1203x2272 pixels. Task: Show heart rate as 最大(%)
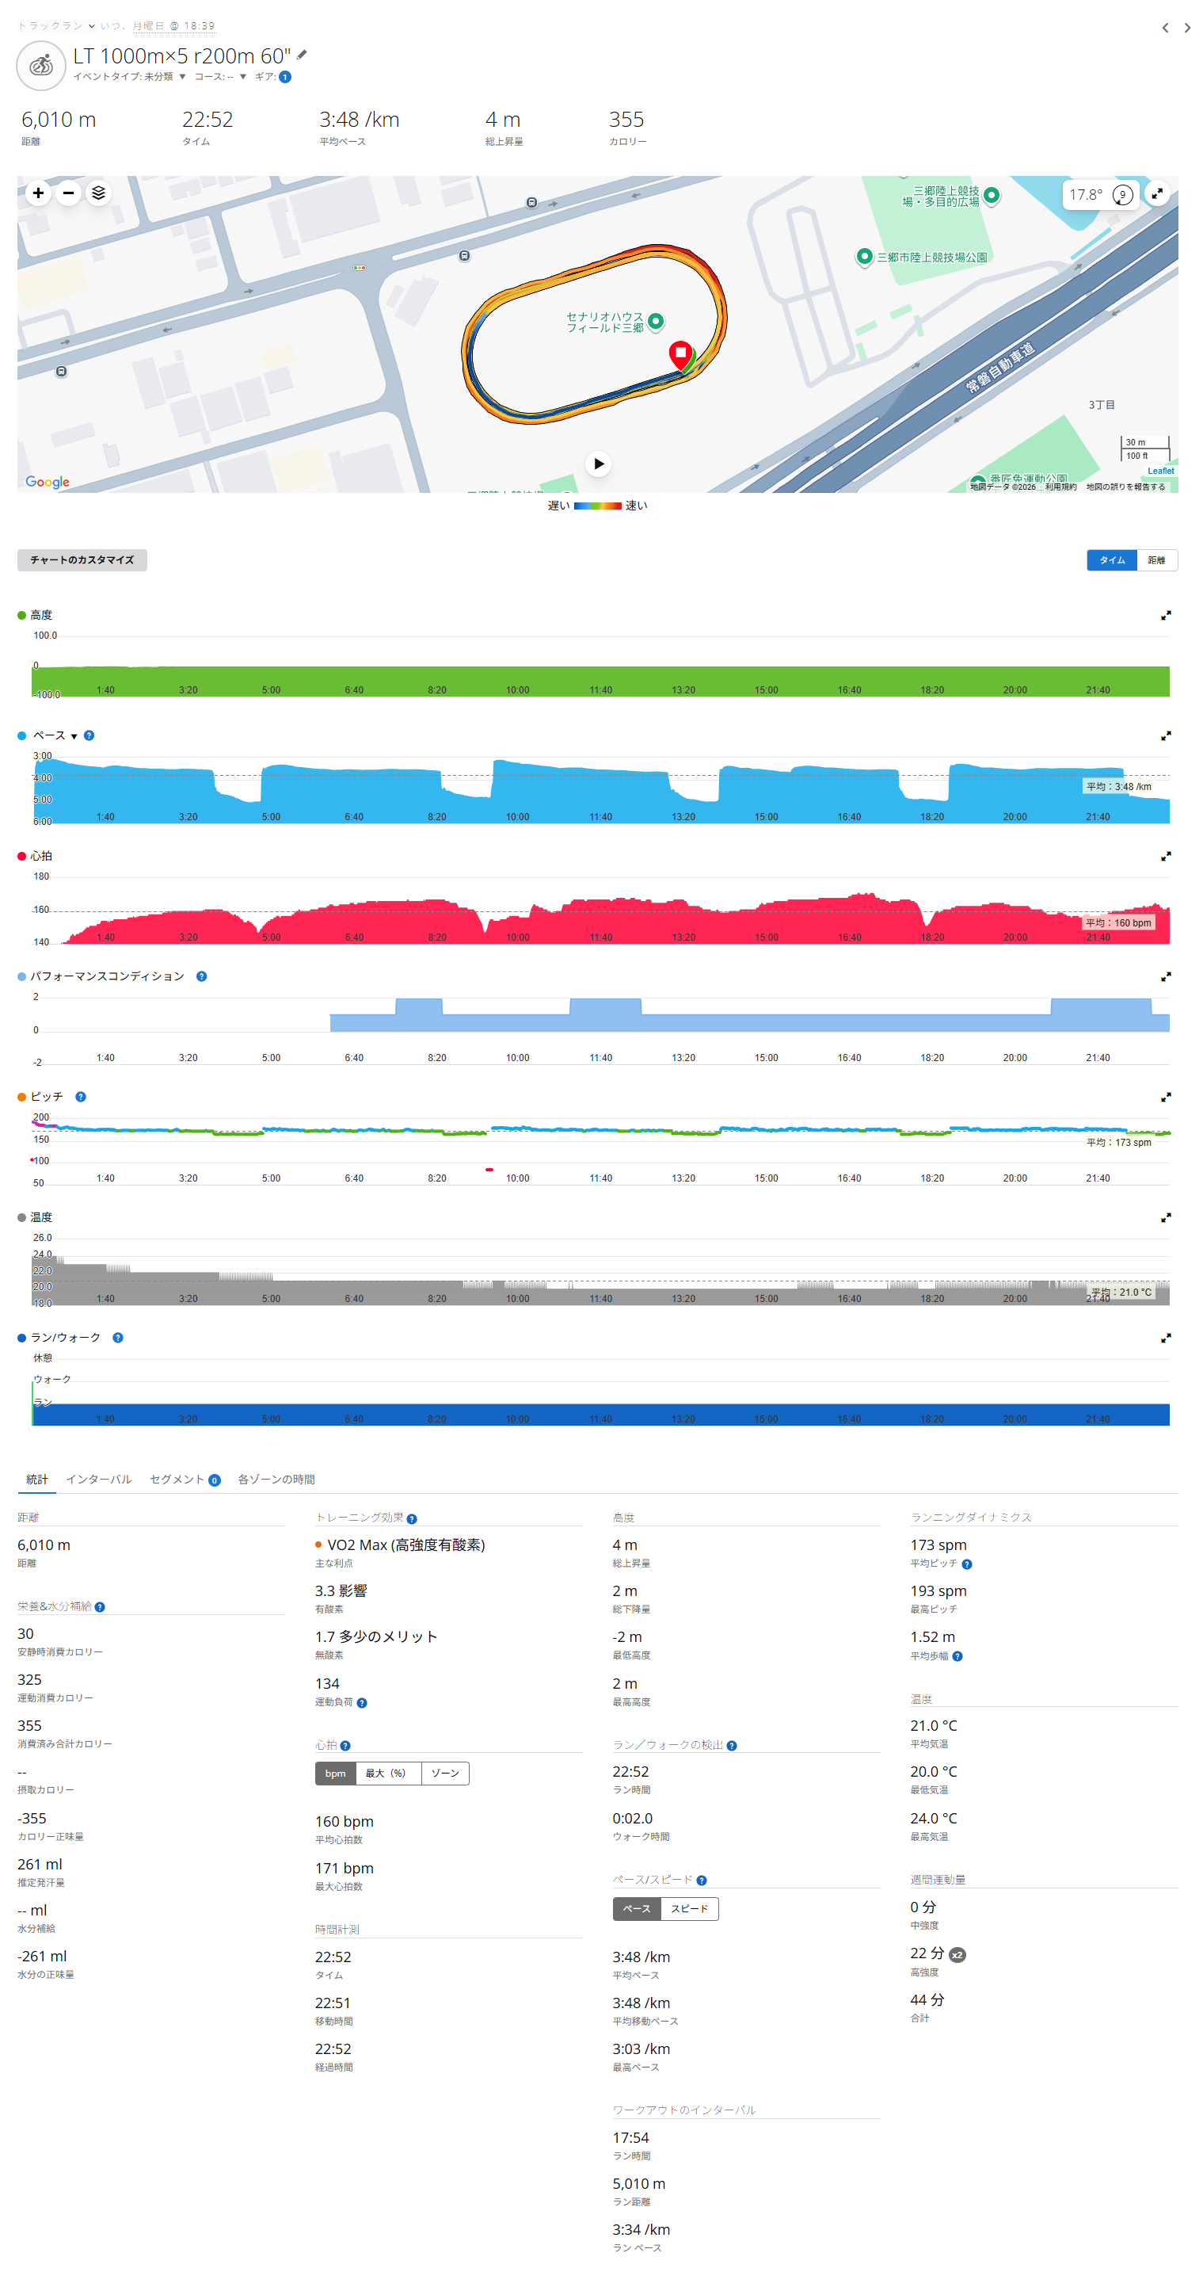(387, 1773)
